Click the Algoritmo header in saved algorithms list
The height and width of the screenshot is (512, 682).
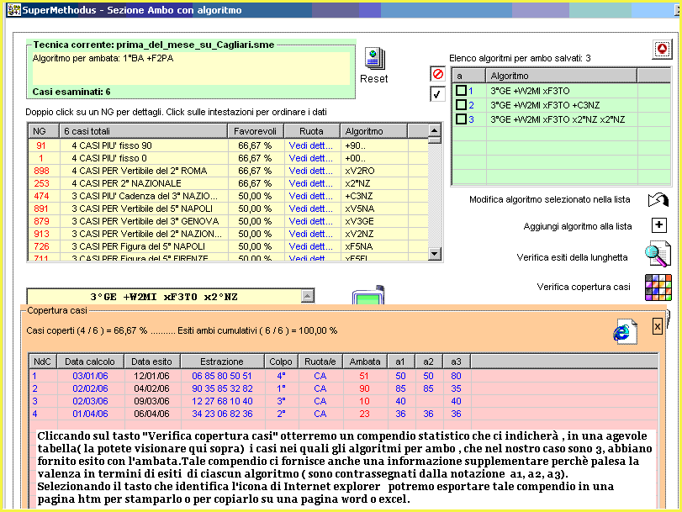tap(561, 76)
